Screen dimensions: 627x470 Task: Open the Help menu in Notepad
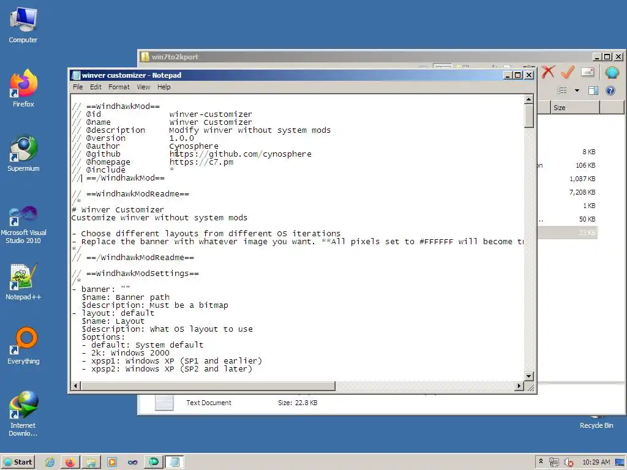(164, 87)
